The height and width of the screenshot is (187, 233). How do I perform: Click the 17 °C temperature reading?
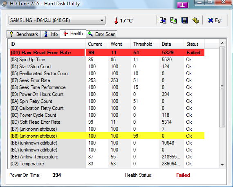tap(126, 20)
